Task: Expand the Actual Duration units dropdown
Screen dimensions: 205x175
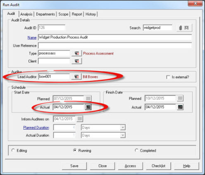Action: point(123,135)
